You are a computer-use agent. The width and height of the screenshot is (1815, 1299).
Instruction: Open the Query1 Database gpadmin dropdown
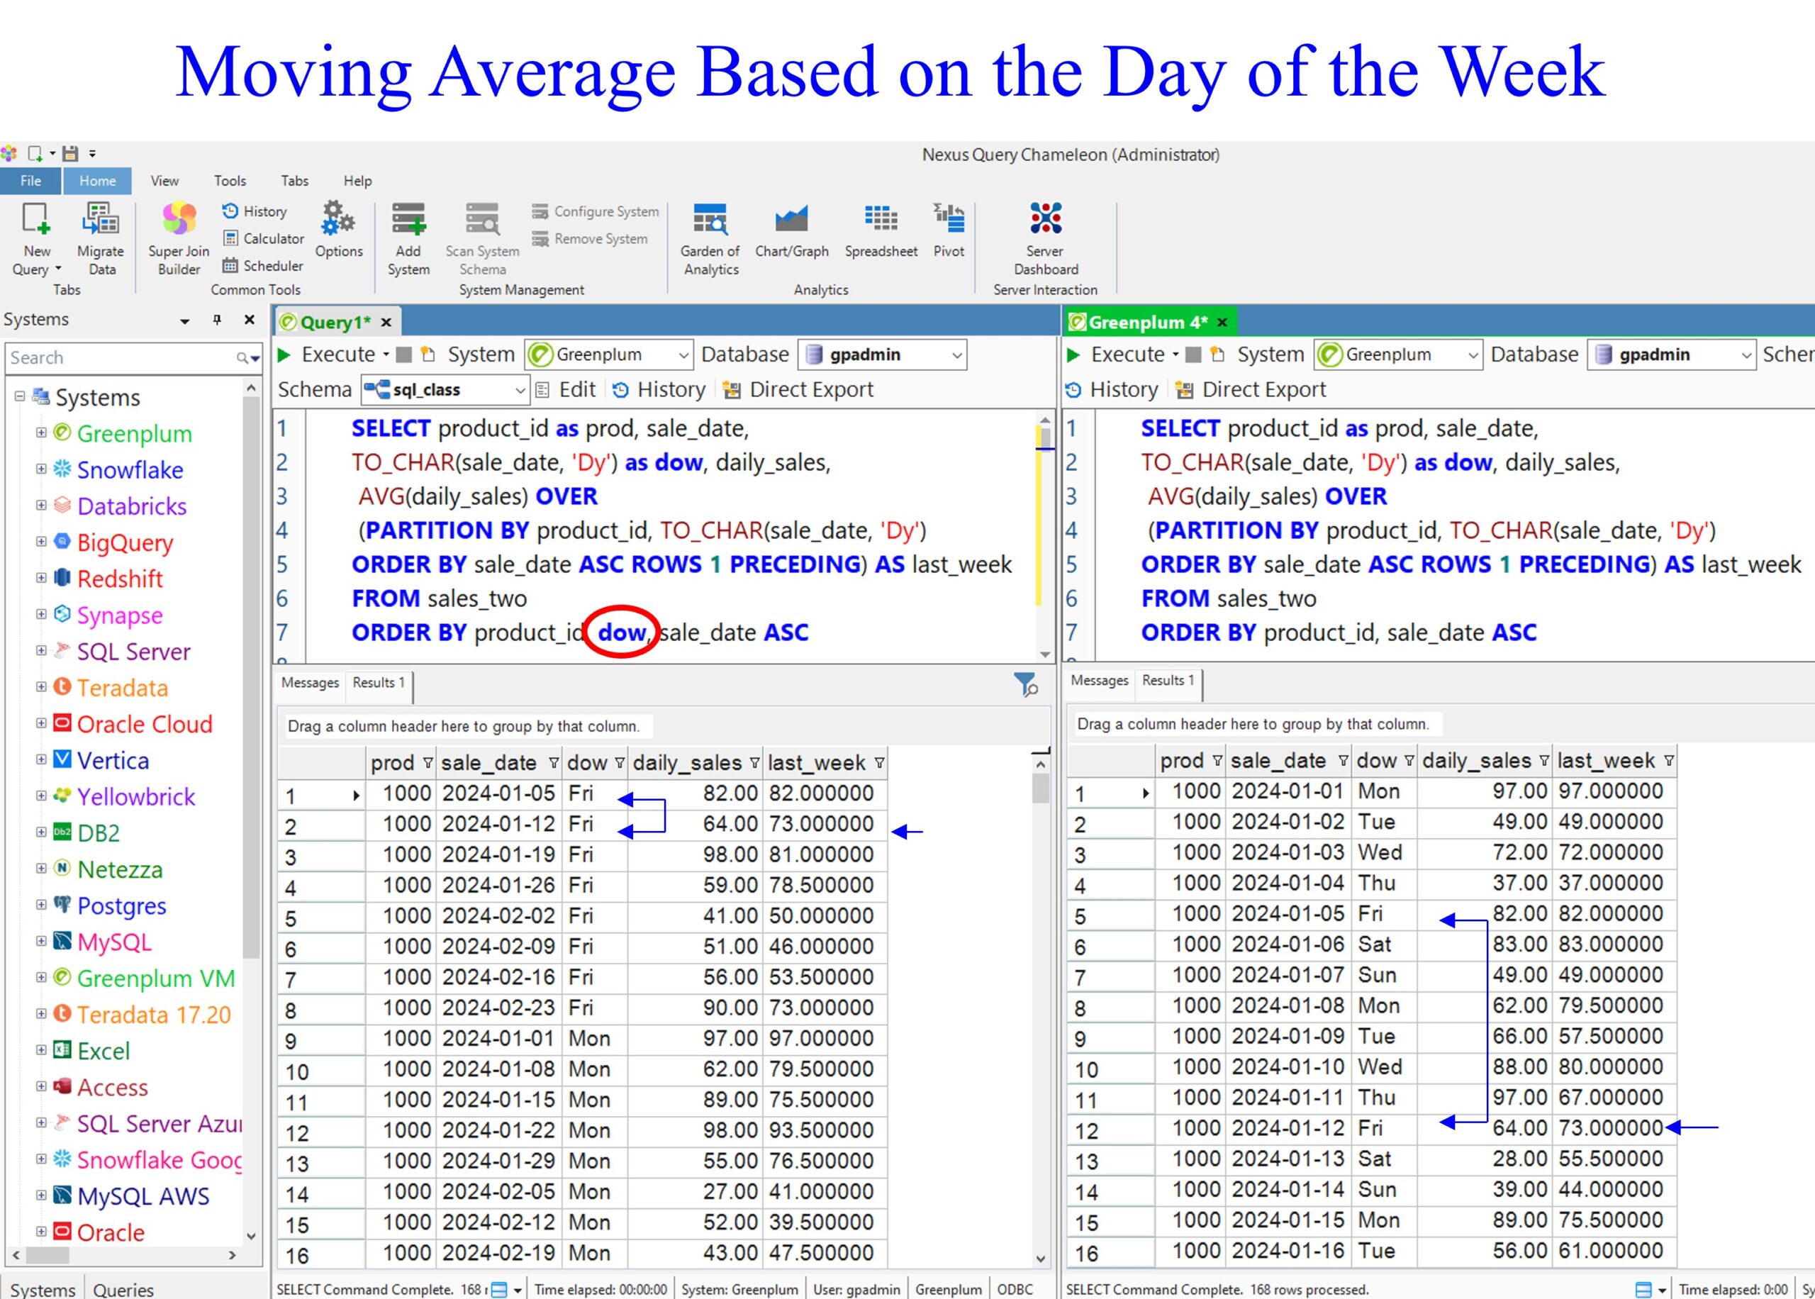point(956,355)
